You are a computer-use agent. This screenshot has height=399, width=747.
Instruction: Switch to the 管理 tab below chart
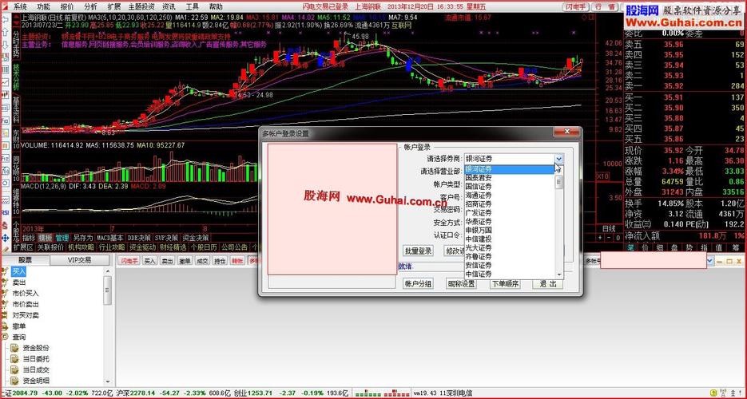pos(62,237)
